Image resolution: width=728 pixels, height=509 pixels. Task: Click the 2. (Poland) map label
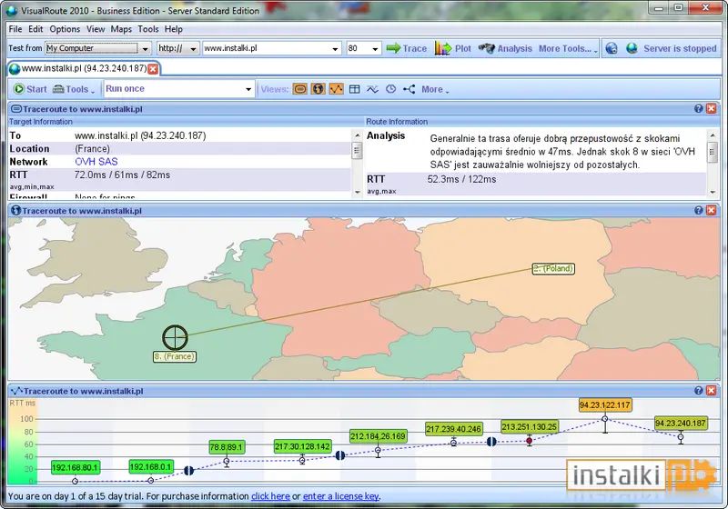[553, 268]
